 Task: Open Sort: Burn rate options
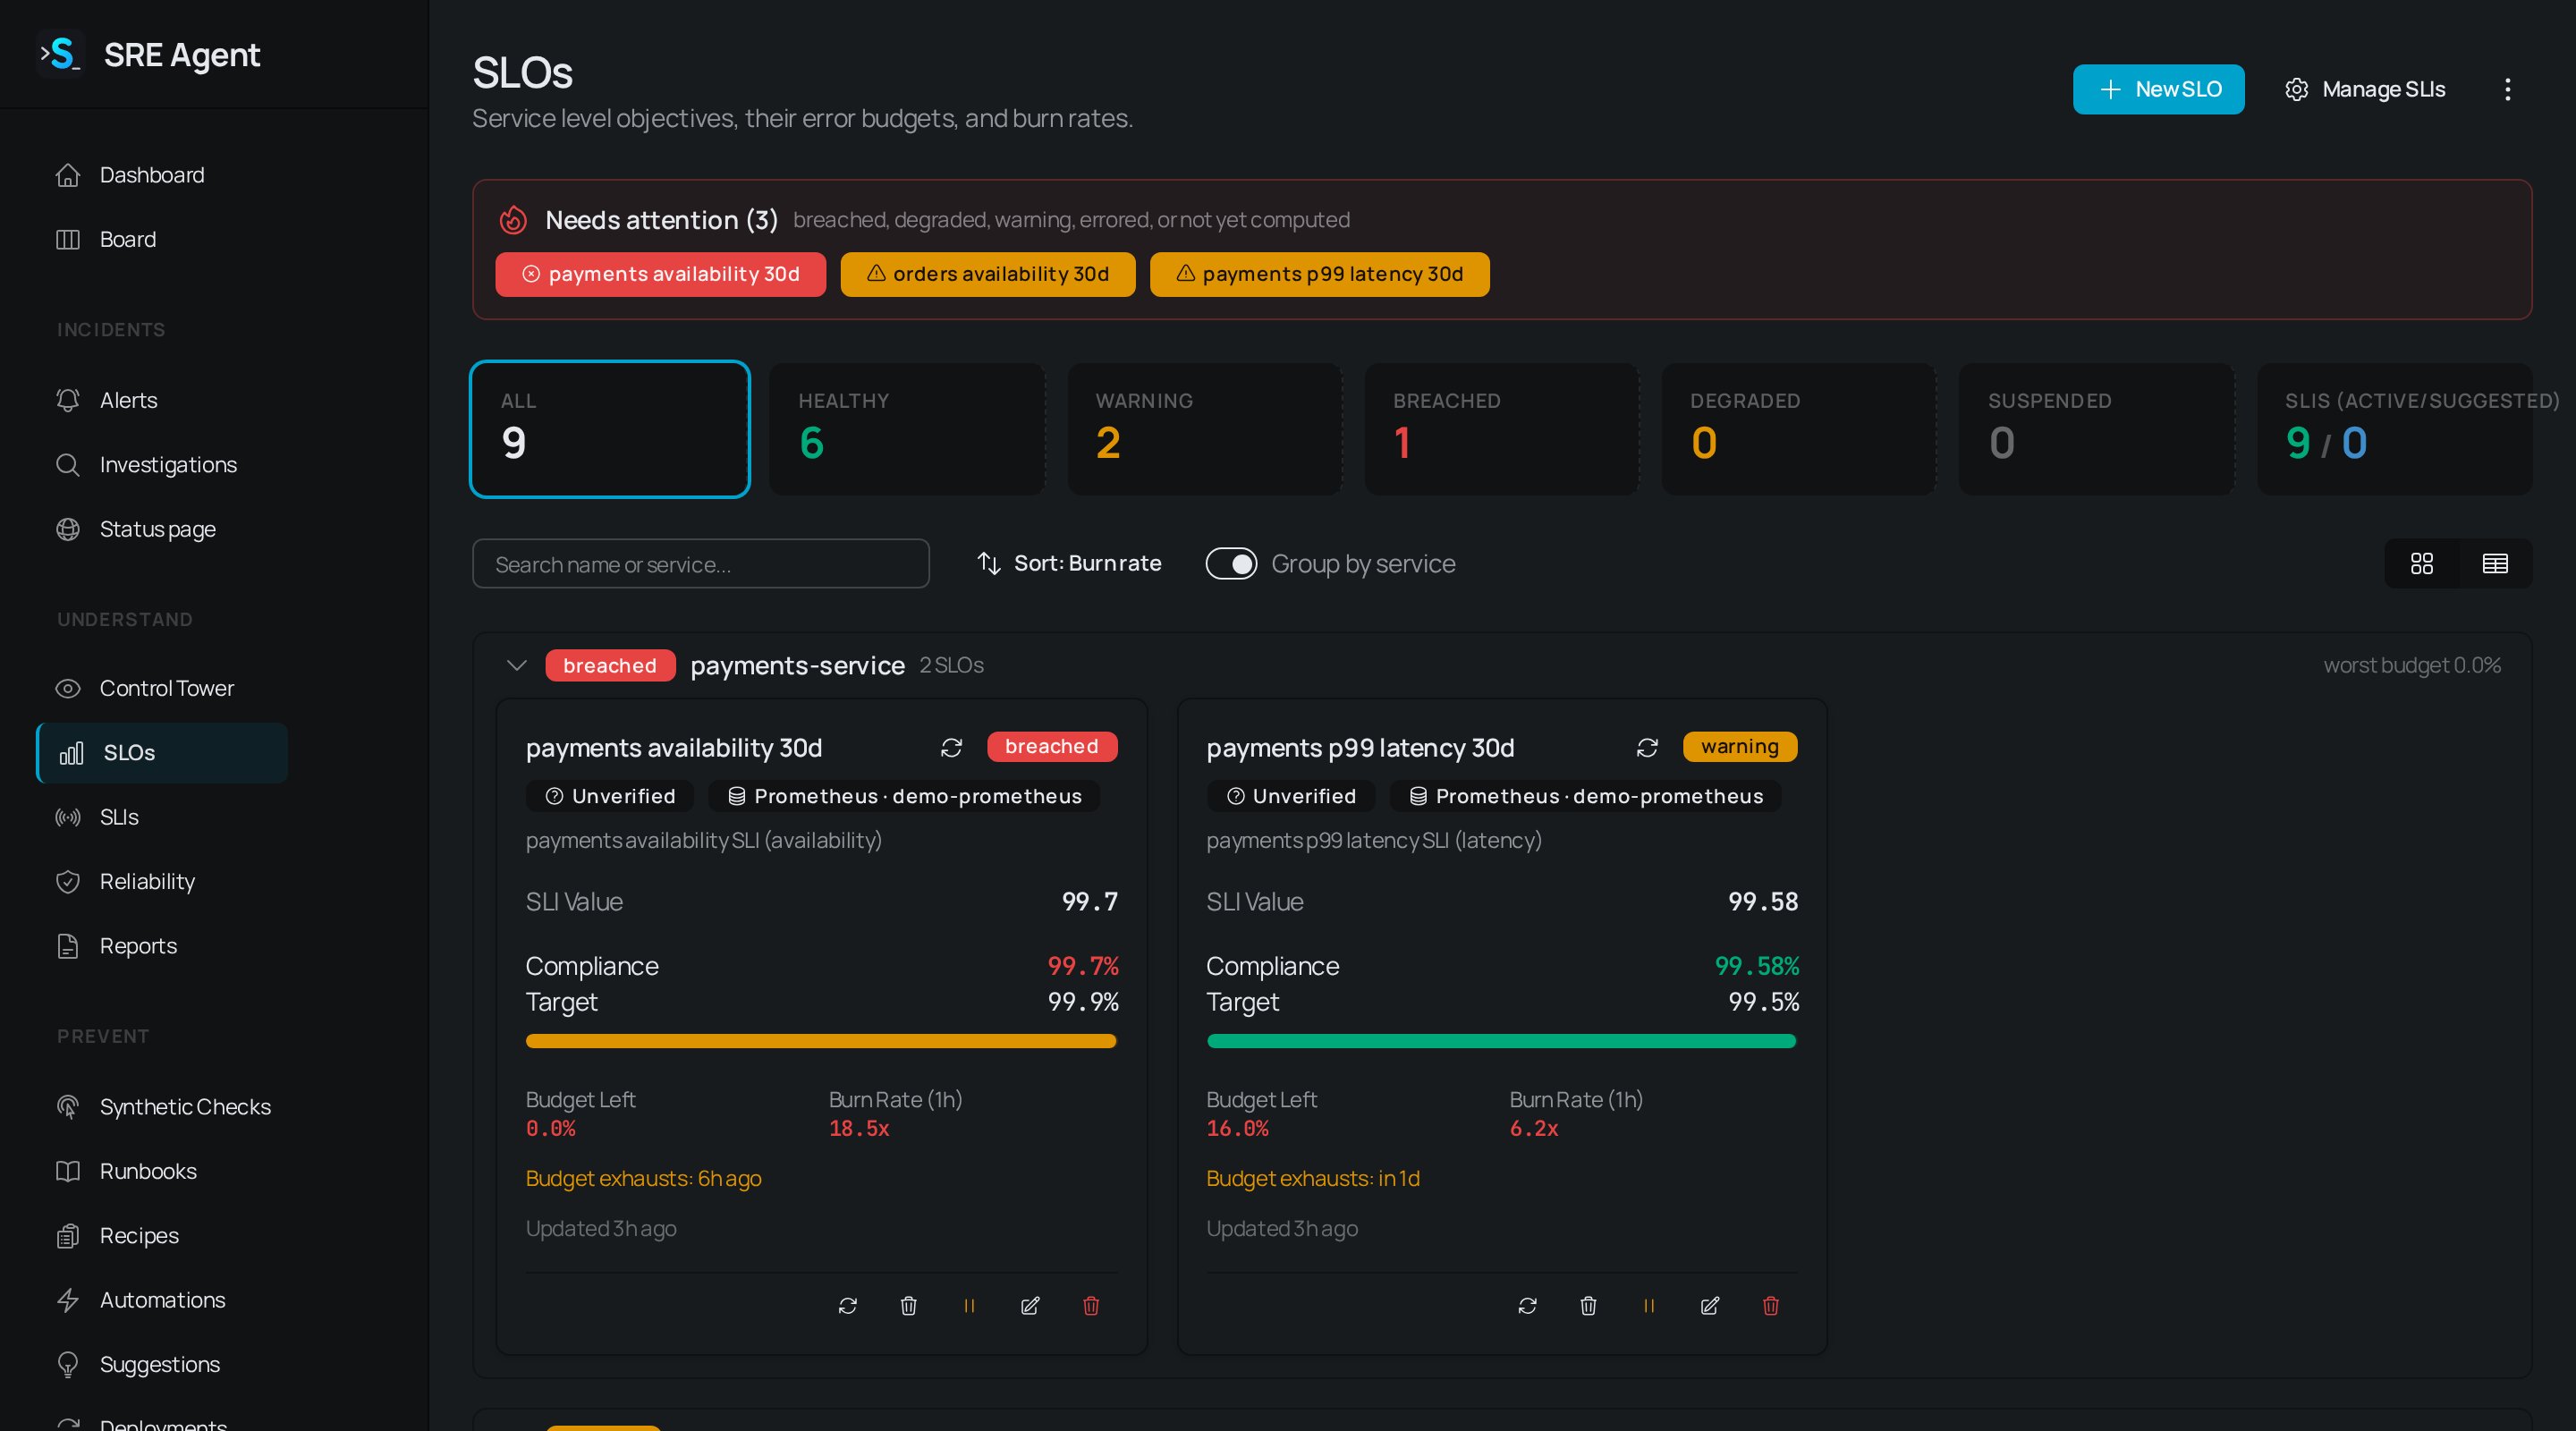point(1069,564)
